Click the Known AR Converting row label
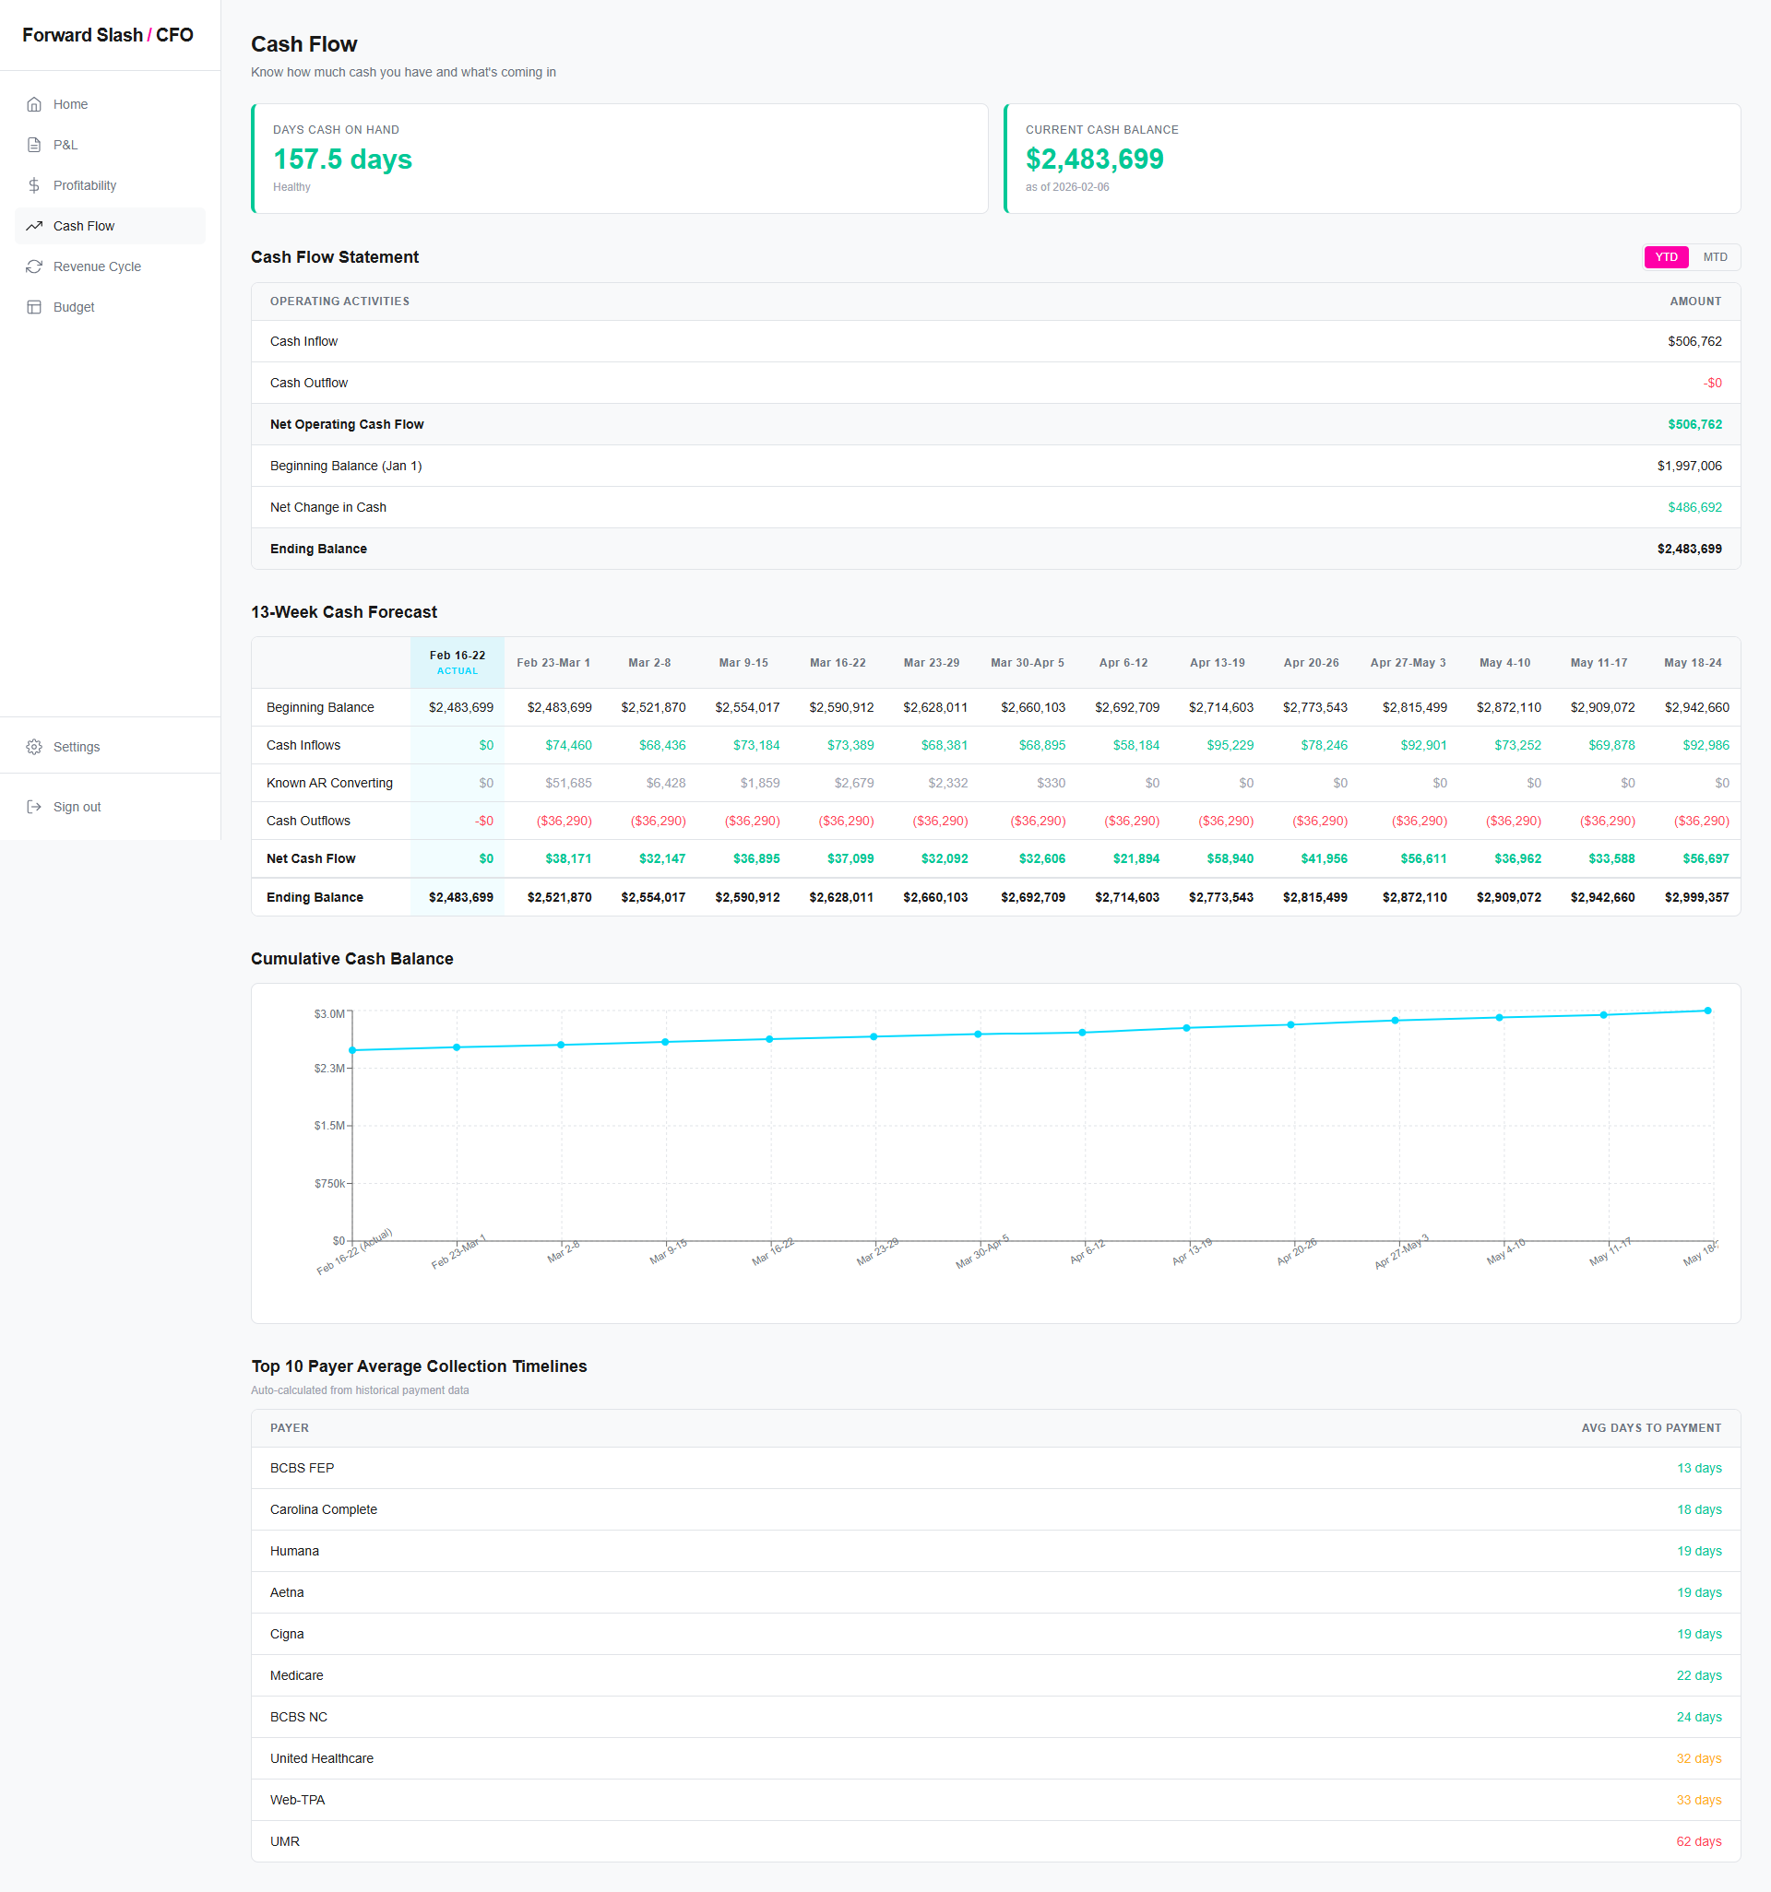 coord(329,783)
